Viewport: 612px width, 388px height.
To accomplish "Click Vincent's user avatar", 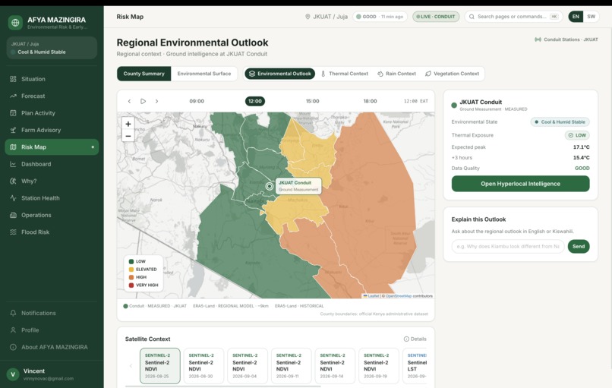I will 13,374.
